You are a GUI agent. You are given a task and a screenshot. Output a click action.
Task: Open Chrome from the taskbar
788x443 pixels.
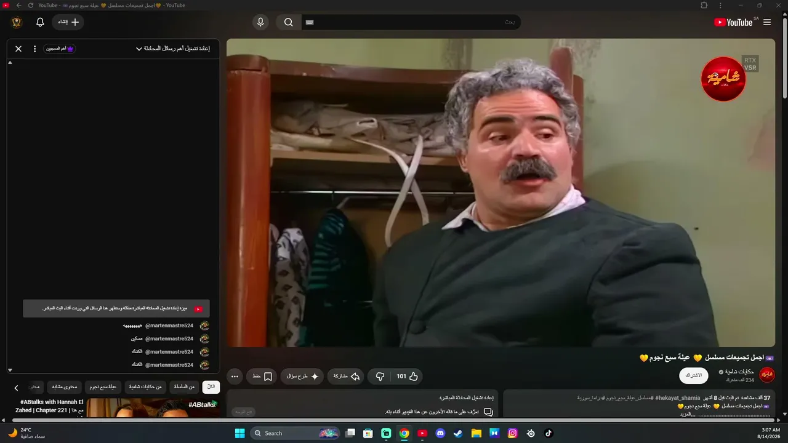[x=404, y=433]
